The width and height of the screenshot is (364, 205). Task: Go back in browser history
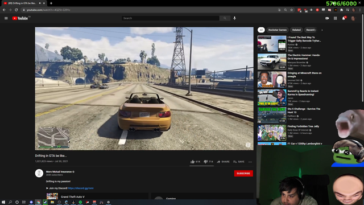(x=4, y=10)
